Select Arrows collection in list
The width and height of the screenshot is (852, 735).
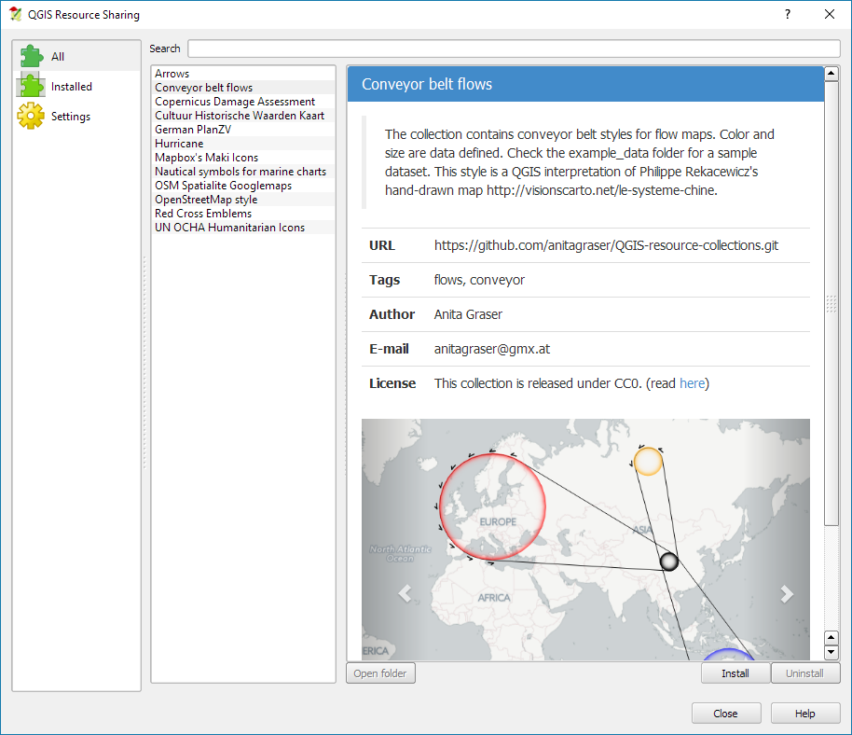click(172, 74)
